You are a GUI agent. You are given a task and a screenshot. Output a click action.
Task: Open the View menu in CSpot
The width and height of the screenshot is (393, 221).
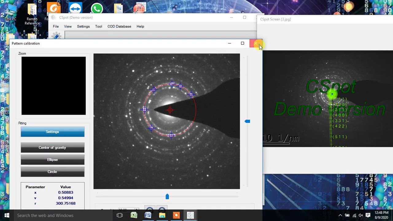[x=68, y=26]
